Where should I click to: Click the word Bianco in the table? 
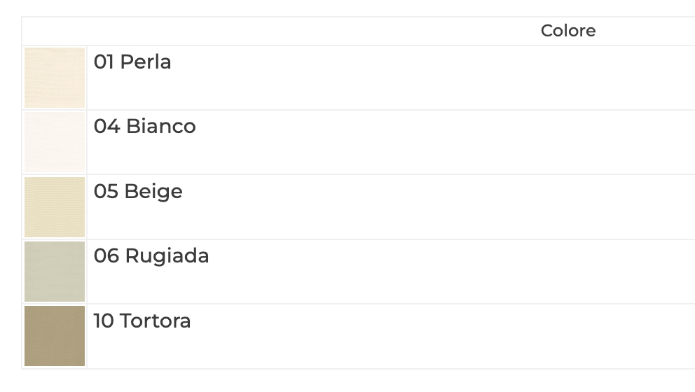pos(160,127)
